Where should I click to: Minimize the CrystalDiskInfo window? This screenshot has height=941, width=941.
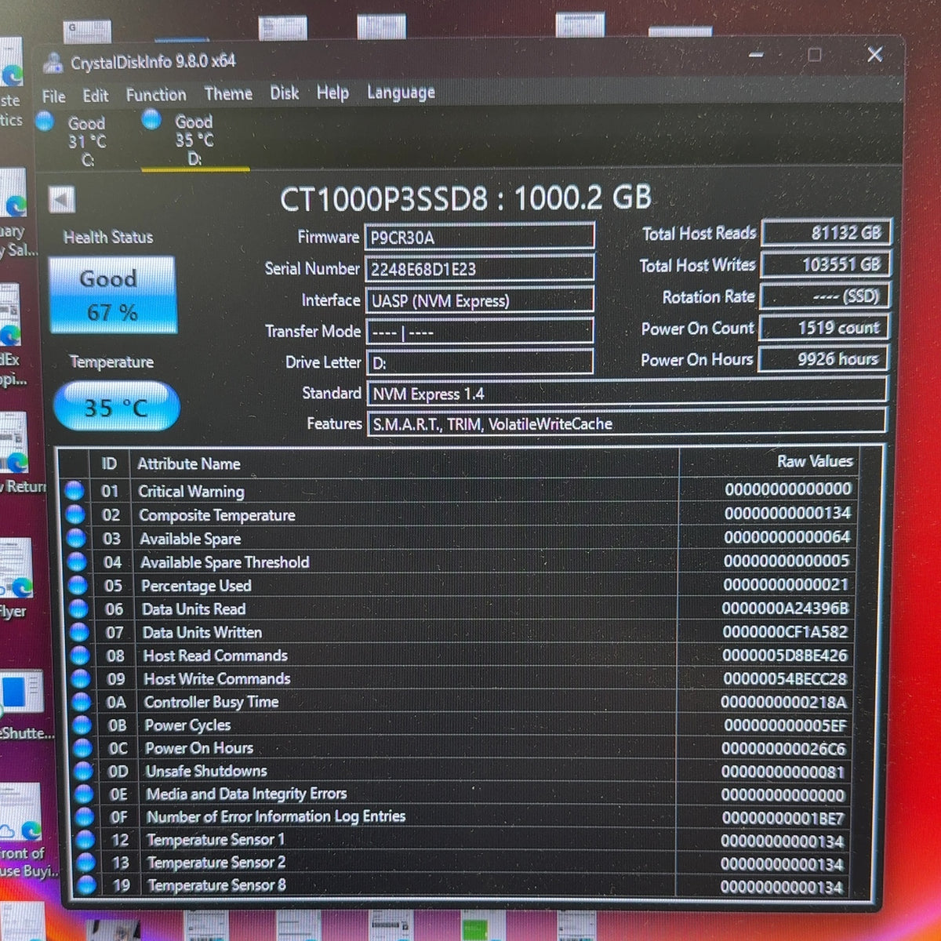[x=756, y=55]
